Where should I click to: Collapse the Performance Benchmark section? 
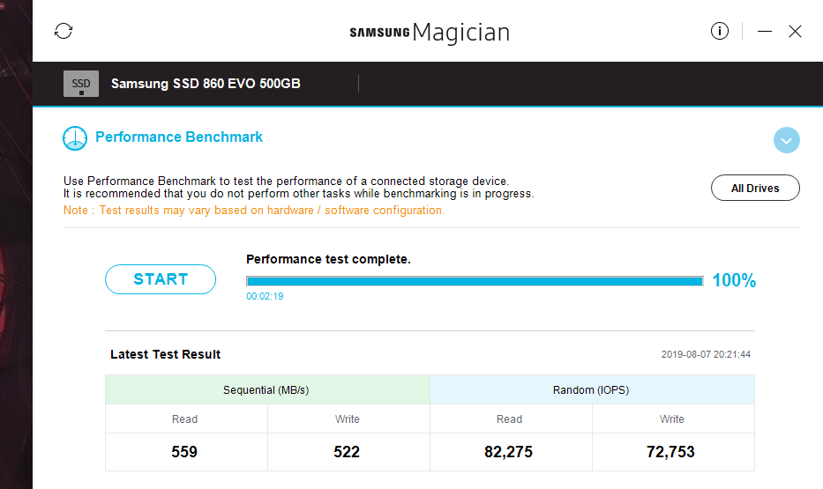(x=786, y=140)
